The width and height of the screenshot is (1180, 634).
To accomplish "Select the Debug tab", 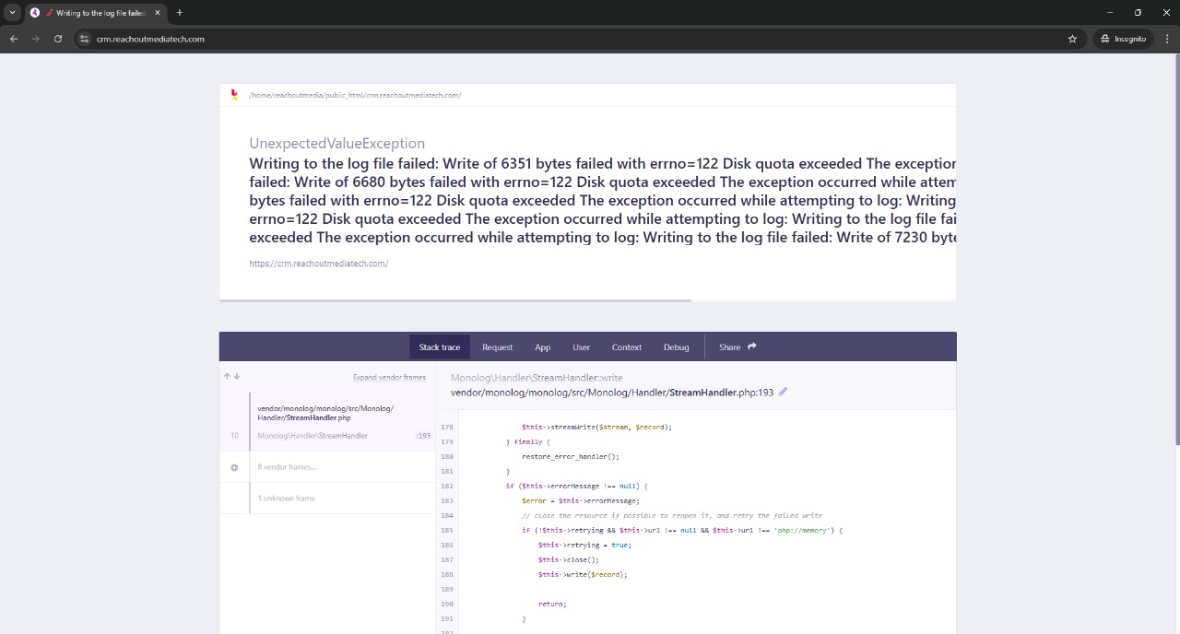I will 676,347.
